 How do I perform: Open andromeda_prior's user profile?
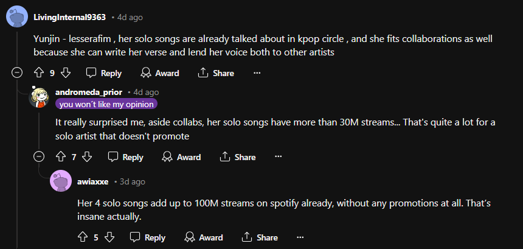pos(89,92)
